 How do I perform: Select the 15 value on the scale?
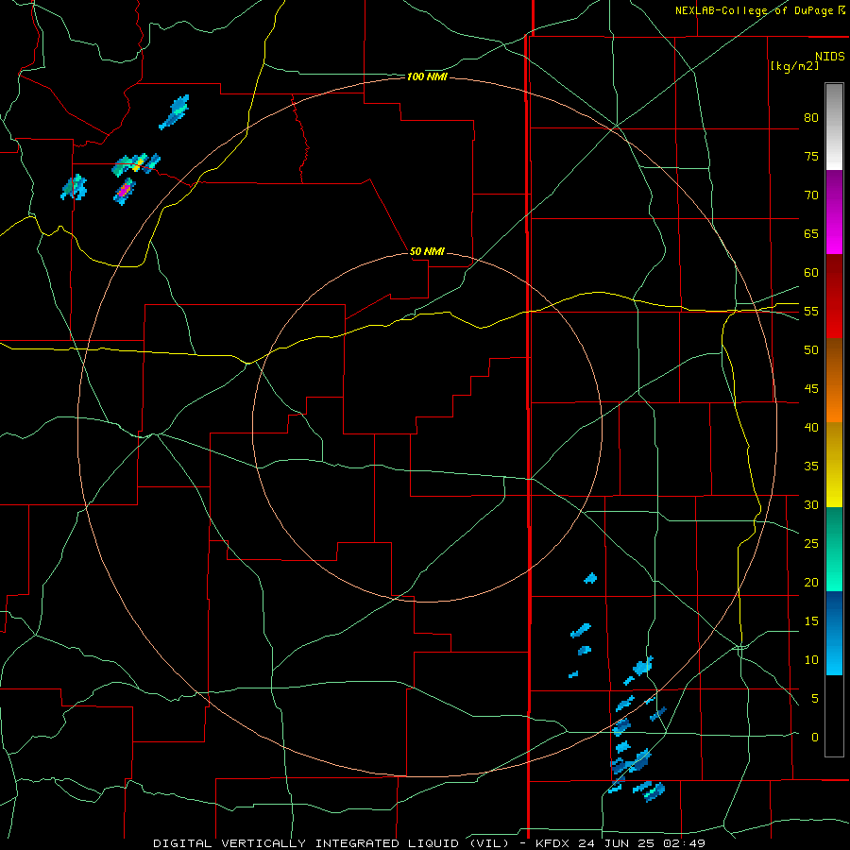[x=811, y=620]
